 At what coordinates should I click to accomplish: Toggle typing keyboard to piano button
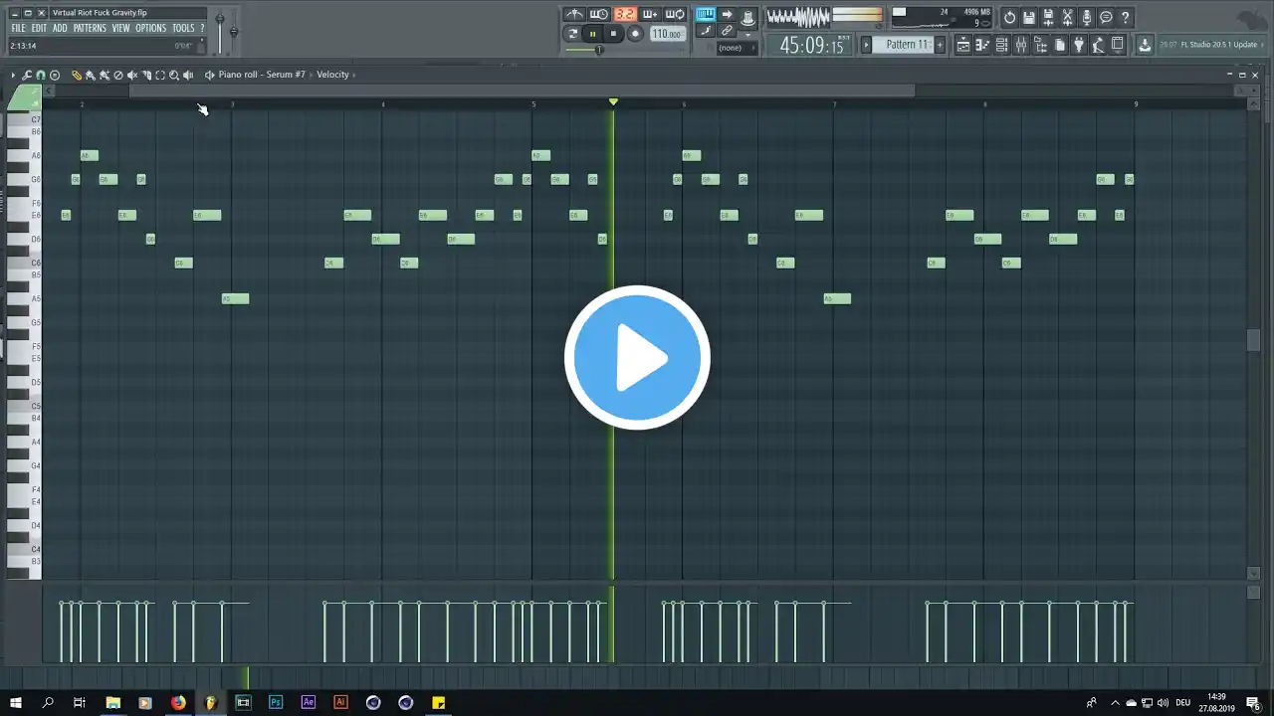coord(706,14)
